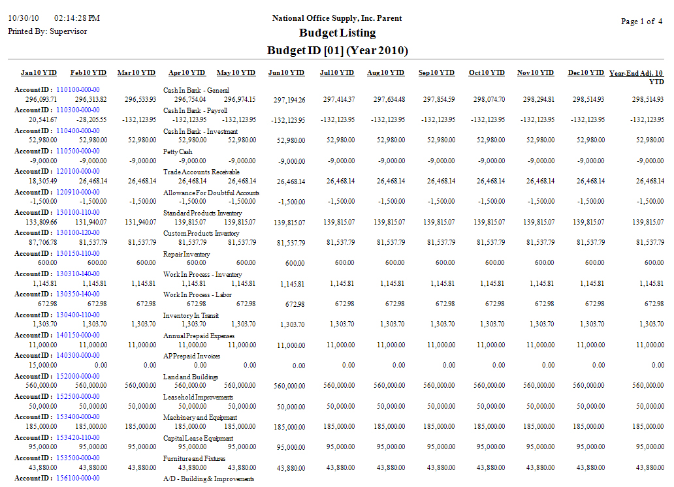674x487 pixels.
Task: Open Standard Products Inventory account 130100-110-00
Action: pos(78,212)
